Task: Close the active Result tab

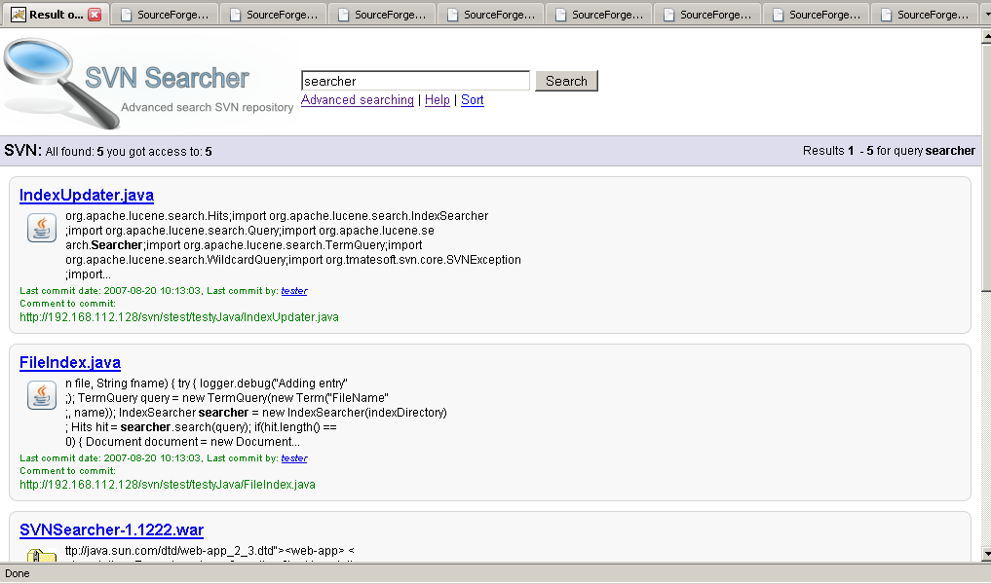Action: pyautogui.click(x=95, y=15)
